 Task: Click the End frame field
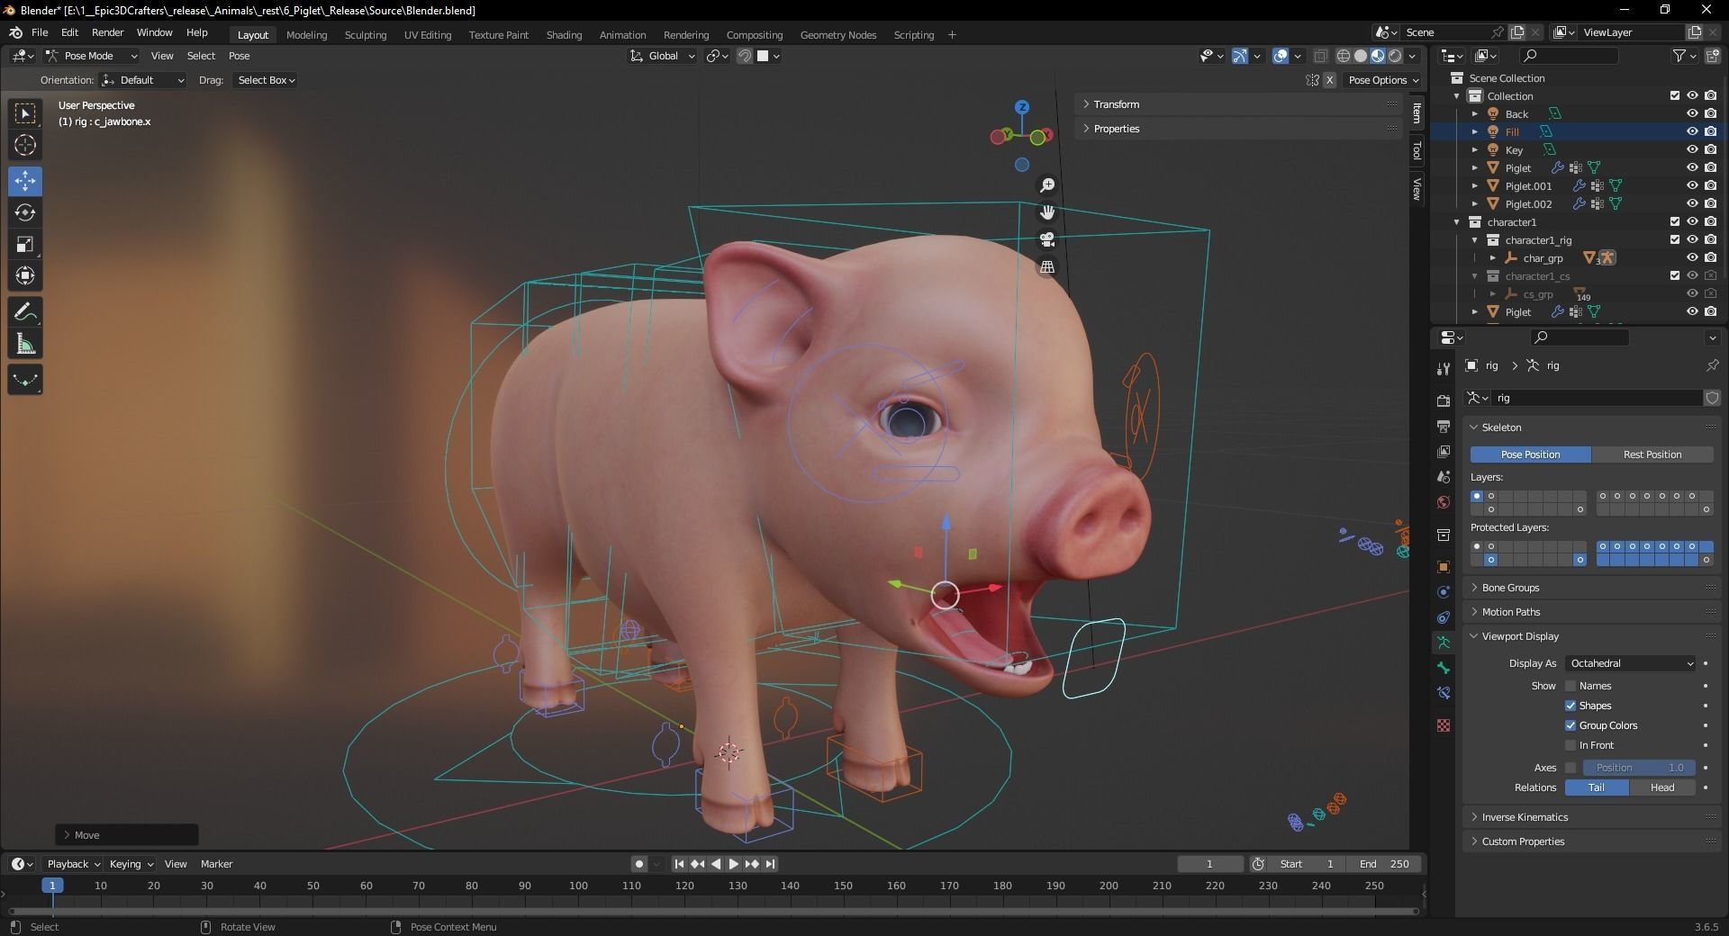tap(1384, 864)
